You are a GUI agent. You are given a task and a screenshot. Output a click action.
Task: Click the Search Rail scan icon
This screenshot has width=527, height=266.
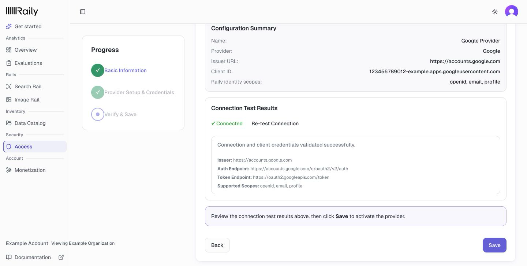coord(9,86)
